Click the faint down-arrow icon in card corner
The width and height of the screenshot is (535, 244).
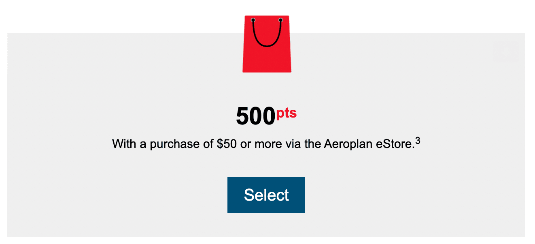click(505, 52)
